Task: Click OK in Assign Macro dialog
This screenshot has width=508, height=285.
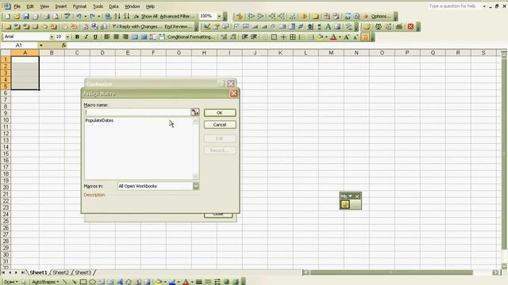Action: point(220,112)
